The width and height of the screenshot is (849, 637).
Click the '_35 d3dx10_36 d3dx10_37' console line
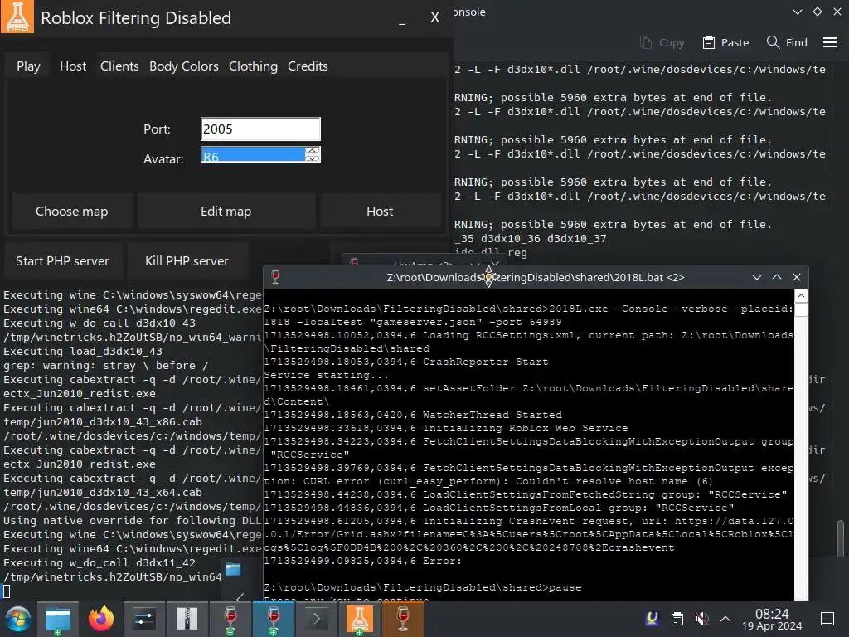(x=531, y=238)
